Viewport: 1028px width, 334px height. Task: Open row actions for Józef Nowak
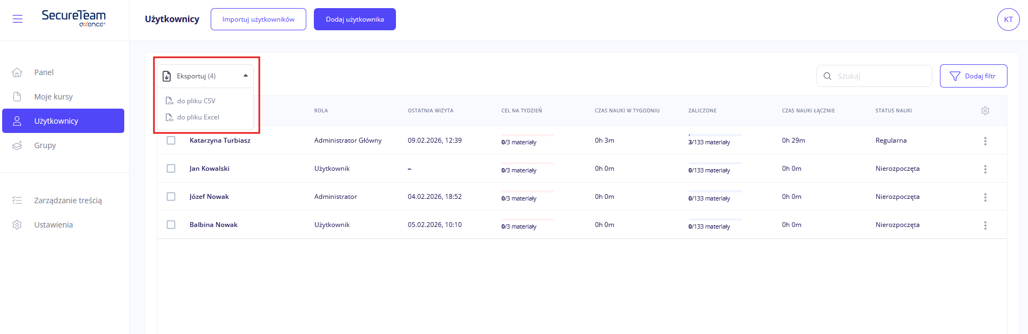click(985, 197)
